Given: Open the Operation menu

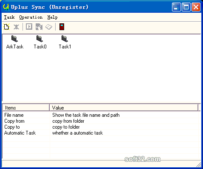Looking at the screenshot, I should click(31, 17).
